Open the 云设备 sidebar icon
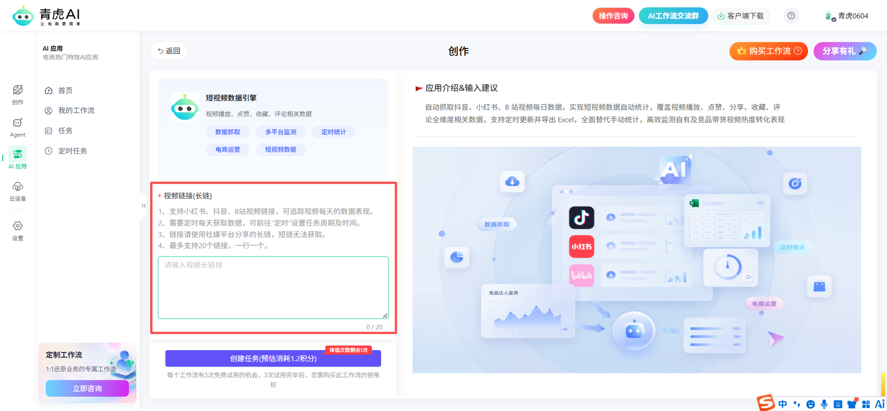Image resolution: width=887 pixels, height=411 pixels. [18, 191]
